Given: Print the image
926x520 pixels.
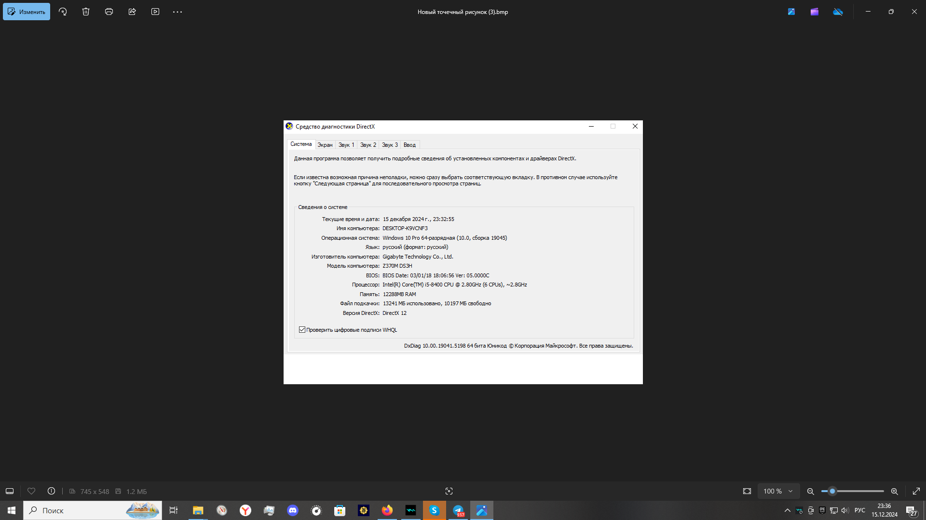Looking at the screenshot, I should 109,12.
